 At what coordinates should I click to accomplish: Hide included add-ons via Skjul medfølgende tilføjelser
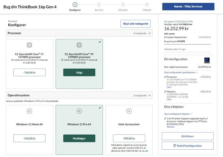point(178,114)
